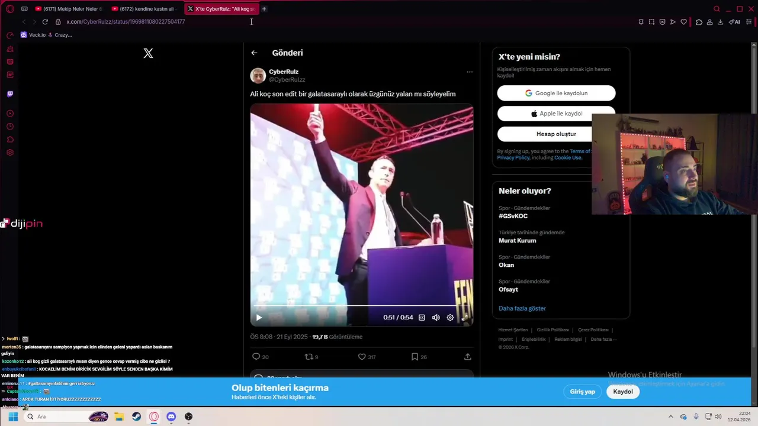The image size is (758, 426).
Task: Click Hesap oluştur button
Action: [x=556, y=134]
